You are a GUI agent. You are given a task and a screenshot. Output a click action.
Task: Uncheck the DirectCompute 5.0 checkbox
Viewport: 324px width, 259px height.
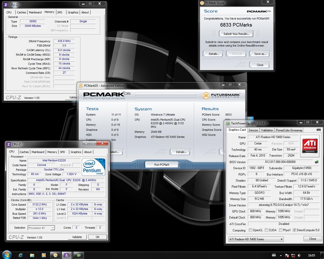click(x=294, y=230)
